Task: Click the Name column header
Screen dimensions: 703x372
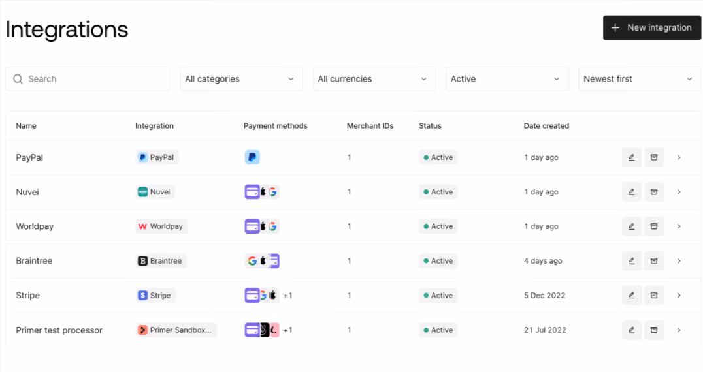Action: [26, 126]
